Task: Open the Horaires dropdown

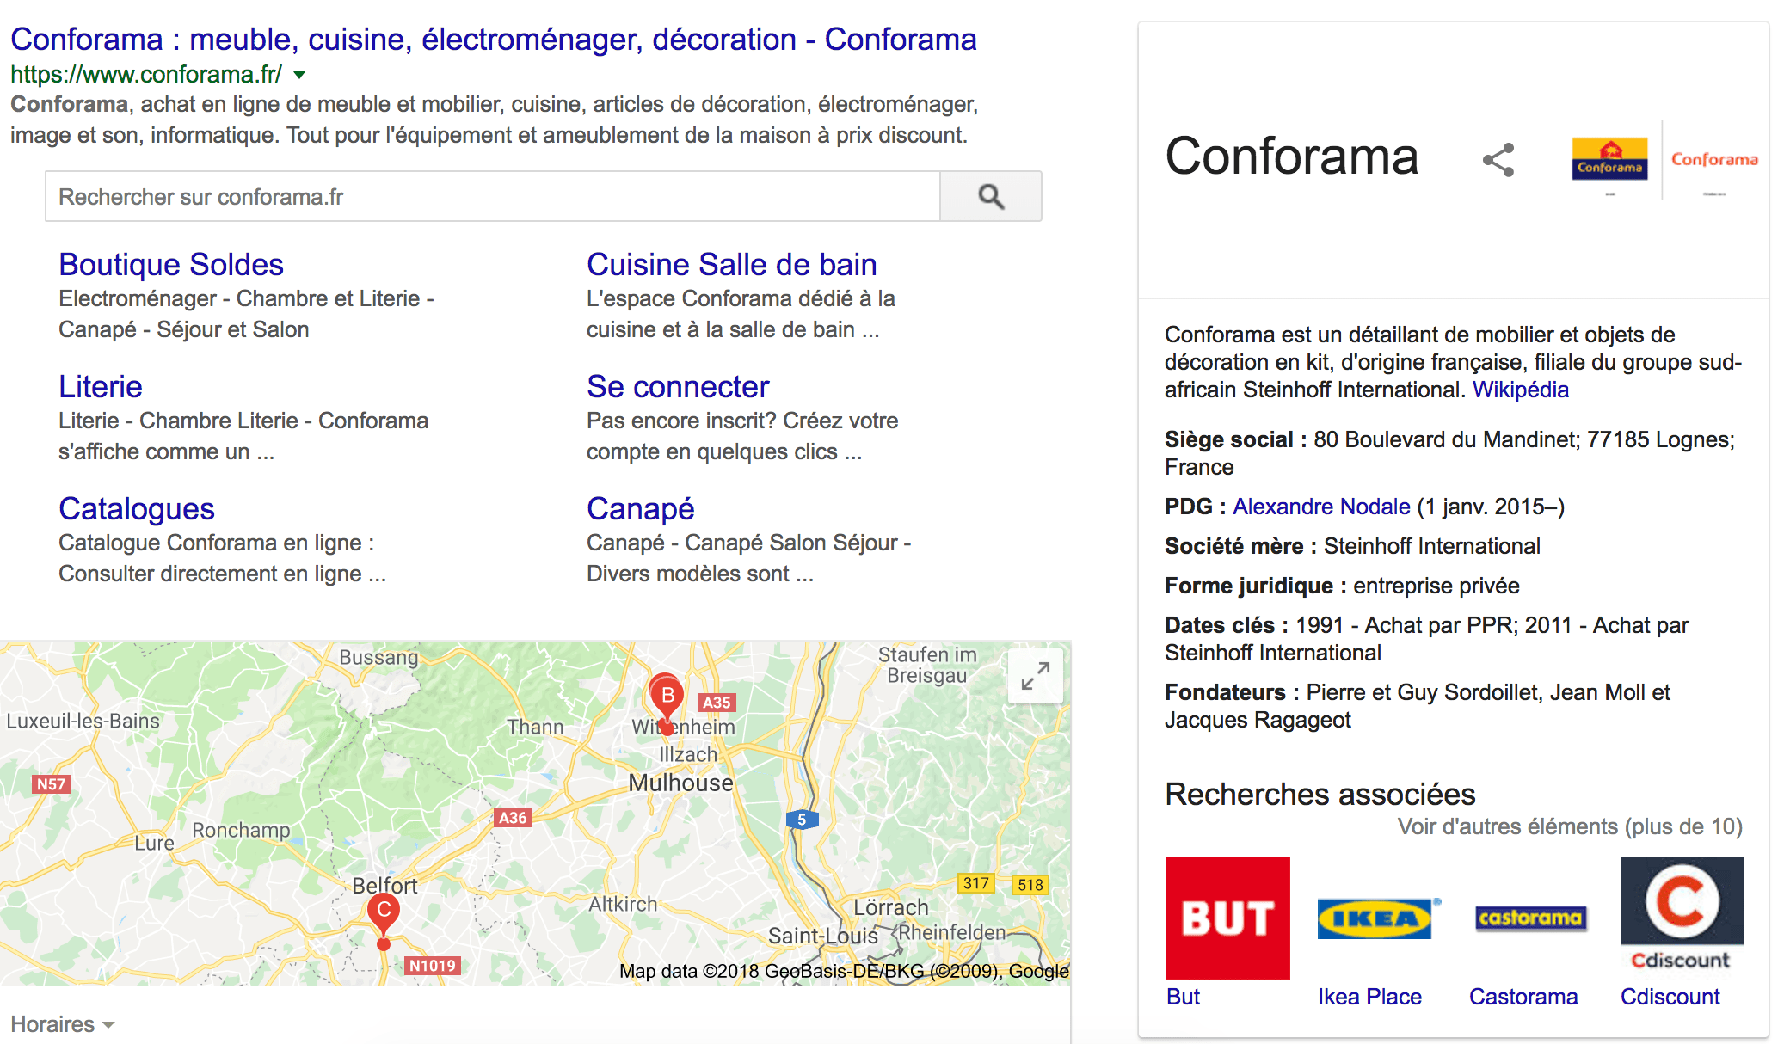Action: point(62,1024)
